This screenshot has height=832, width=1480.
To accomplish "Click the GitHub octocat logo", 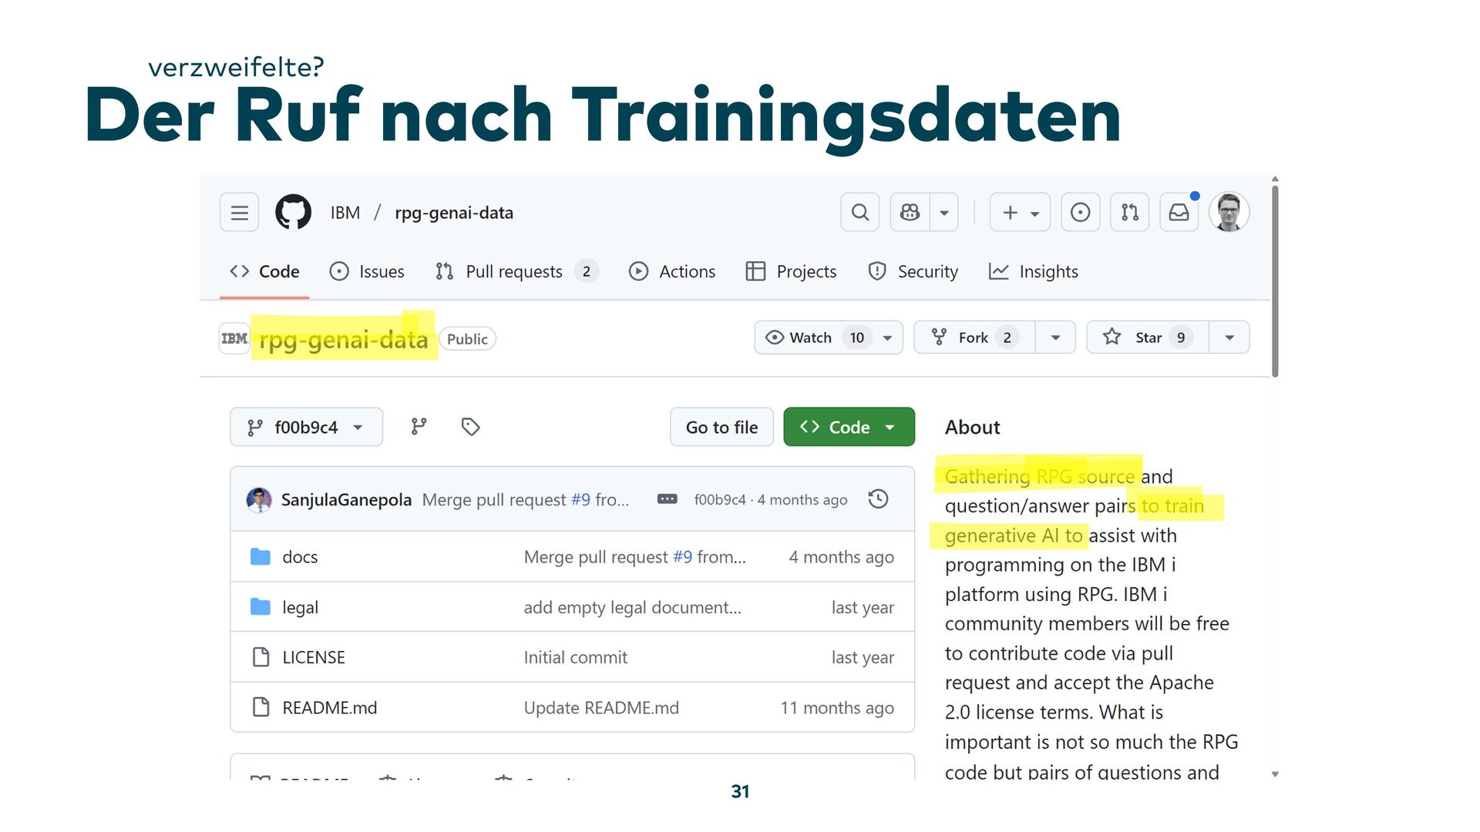I will pos(293,213).
